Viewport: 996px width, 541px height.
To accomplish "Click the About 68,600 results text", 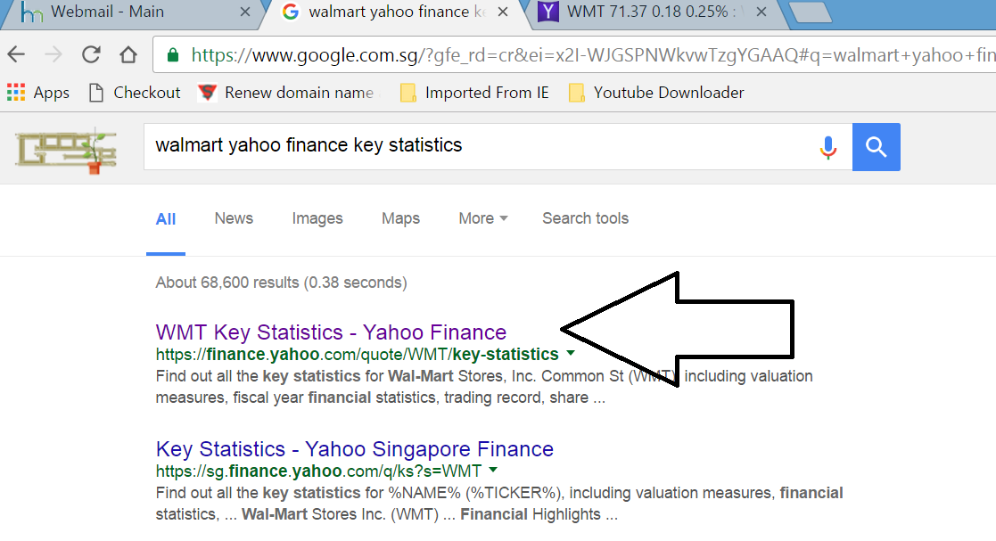I will click(282, 283).
